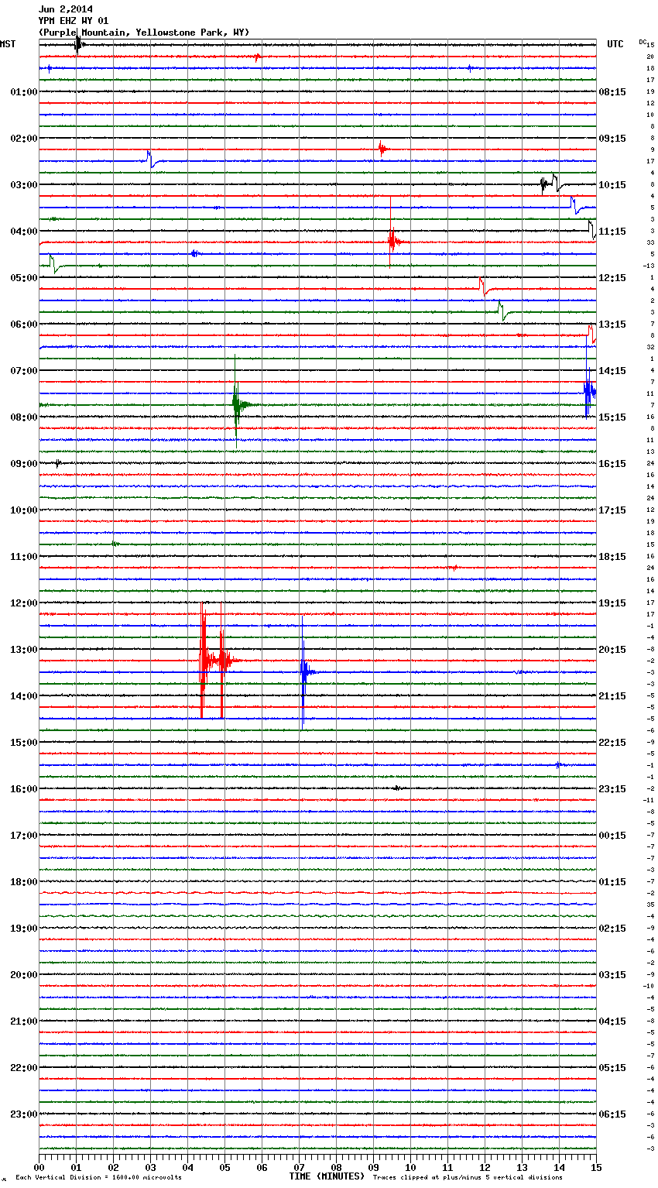Click the red seismic event after 04:00
The width and height of the screenshot is (658, 1188).
pyautogui.click(x=392, y=241)
